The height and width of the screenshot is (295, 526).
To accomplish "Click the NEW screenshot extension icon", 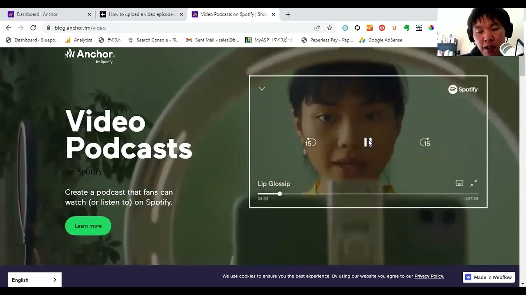I will (419, 28).
